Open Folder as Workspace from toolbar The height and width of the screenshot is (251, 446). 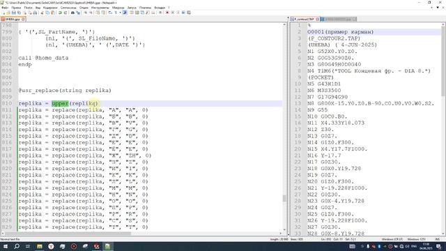(x=153, y=13)
